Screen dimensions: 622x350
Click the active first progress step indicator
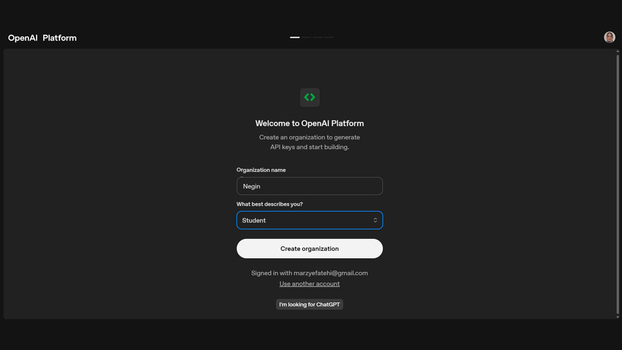point(295,38)
